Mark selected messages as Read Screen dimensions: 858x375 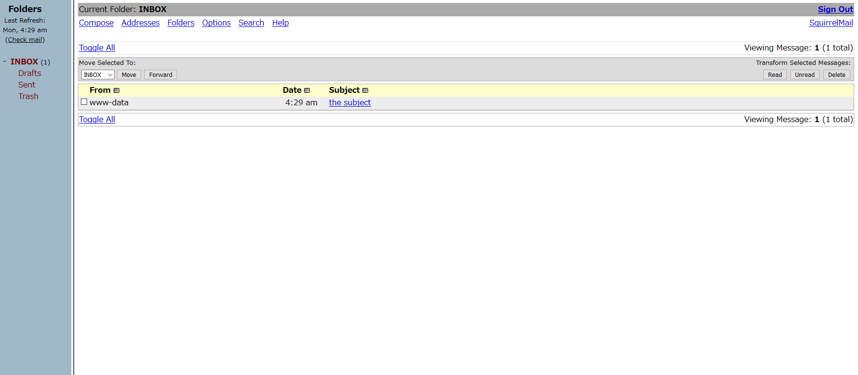point(775,75)
